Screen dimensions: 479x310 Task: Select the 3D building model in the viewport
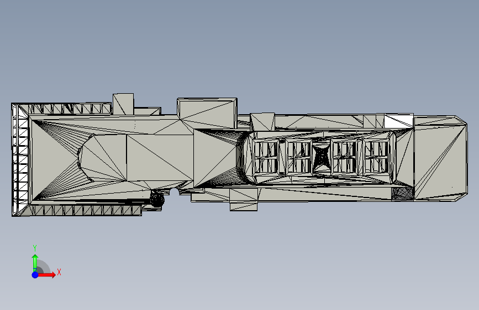[x=239, y=155]
